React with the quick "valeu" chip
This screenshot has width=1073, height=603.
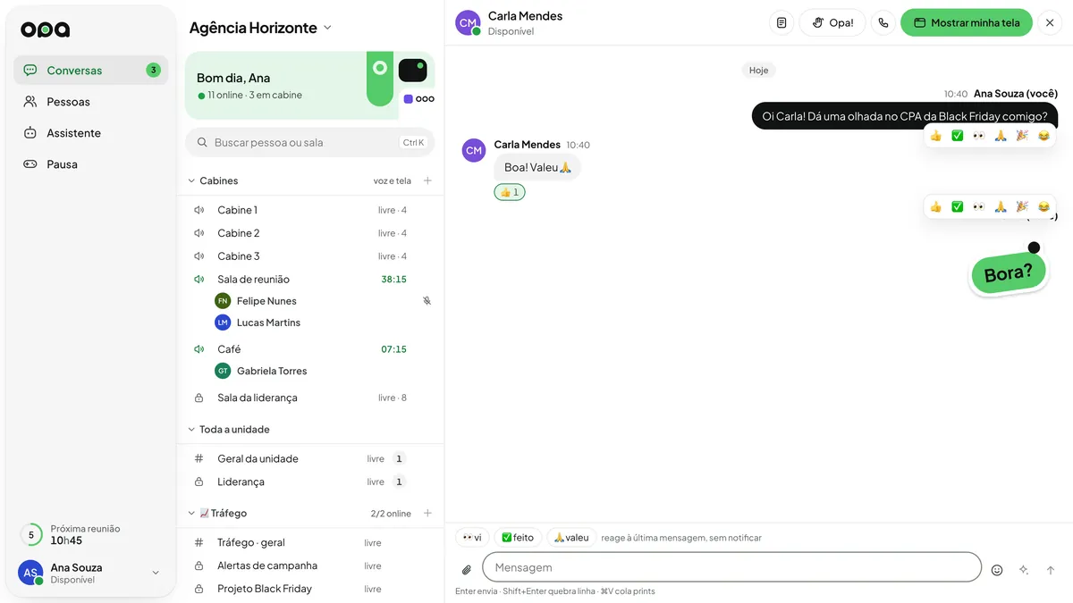[571, 538]
